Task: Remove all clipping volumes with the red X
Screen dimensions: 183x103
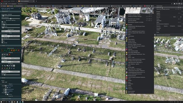Action: pos(9,55)
